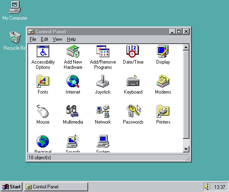
Task: Open the Accessibility Options icon
Action: tap(43, 51)
